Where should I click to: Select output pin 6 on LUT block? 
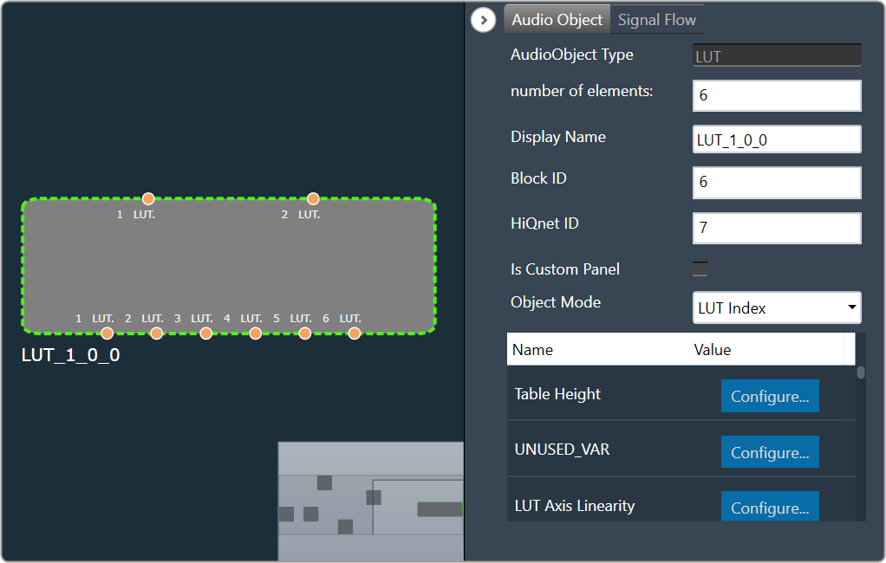[355, 333]
